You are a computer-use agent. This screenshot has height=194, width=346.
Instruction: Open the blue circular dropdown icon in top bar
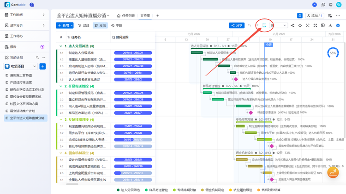(x=315, y=5)
